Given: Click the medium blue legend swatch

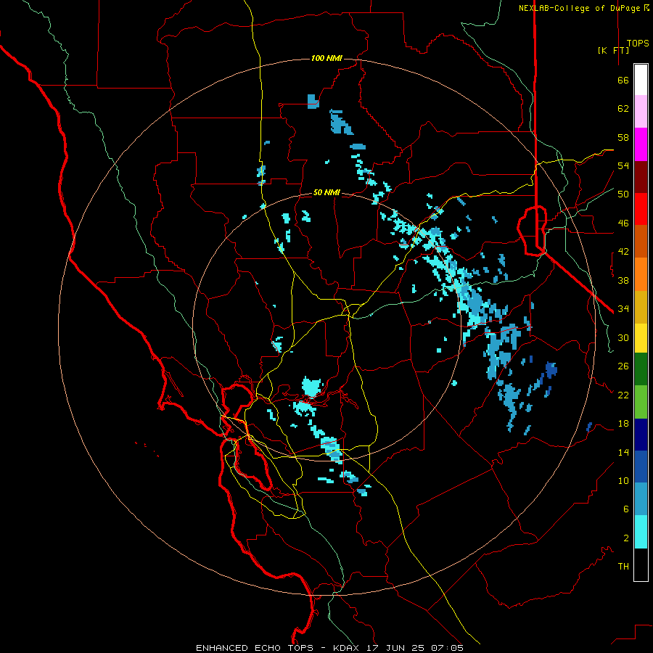Looking at the screenshot, I should point(641,467).
